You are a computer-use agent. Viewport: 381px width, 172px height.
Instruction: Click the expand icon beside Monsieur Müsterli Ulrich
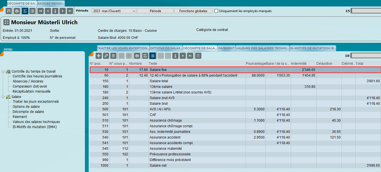(6, 22)
